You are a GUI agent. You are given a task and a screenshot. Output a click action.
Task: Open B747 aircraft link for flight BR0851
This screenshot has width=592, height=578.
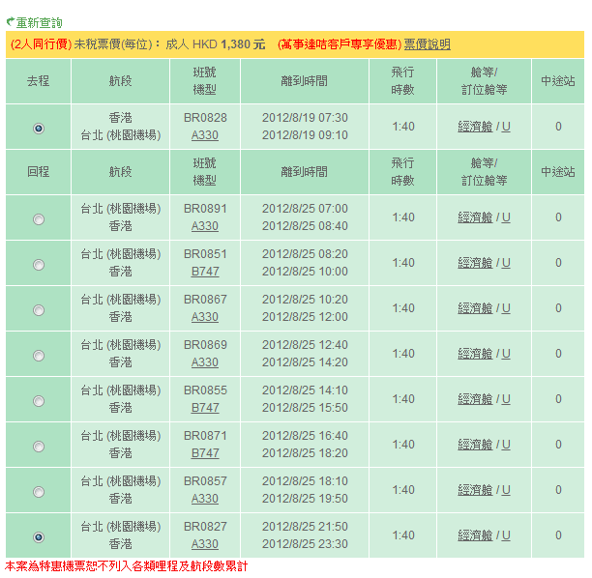(x=205, y=272)
